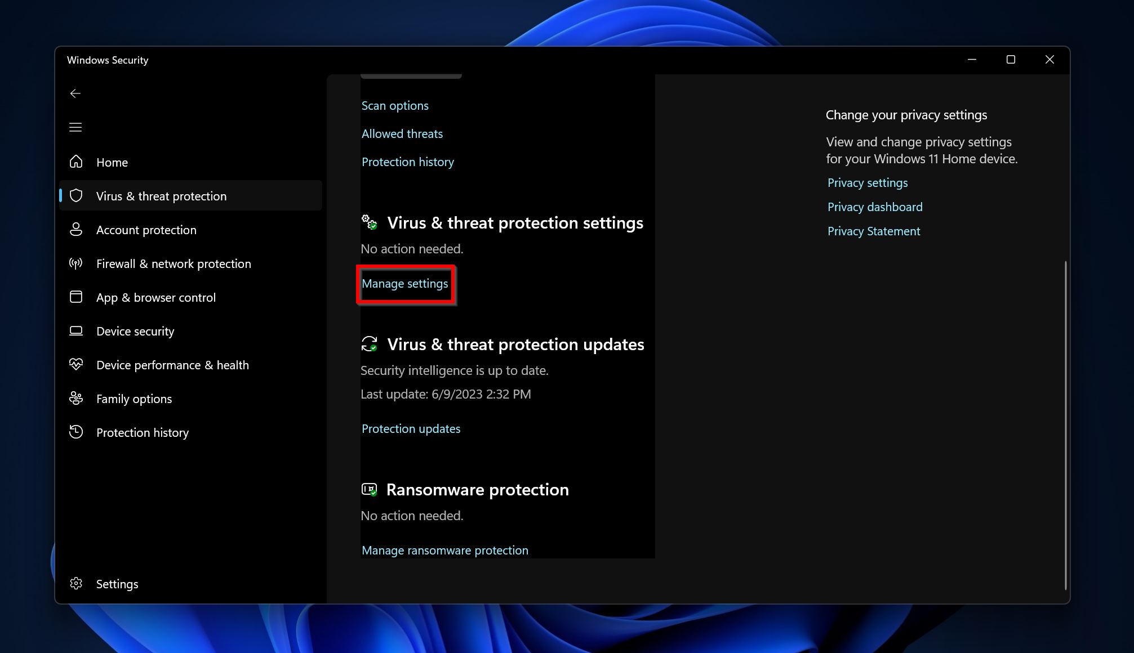Select the Family options icon
The image size is (1134, 653).
tap(75, 399)
